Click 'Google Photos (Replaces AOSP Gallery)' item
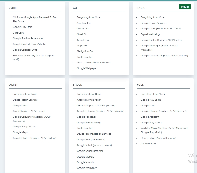 click(x=34, y=138)
